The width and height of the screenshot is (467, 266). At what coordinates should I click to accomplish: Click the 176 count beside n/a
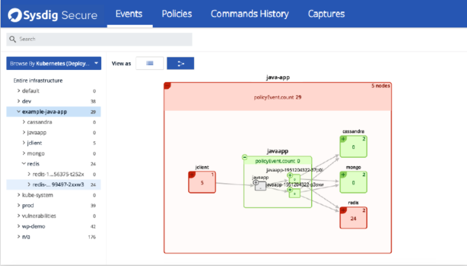tap(92, 237)
